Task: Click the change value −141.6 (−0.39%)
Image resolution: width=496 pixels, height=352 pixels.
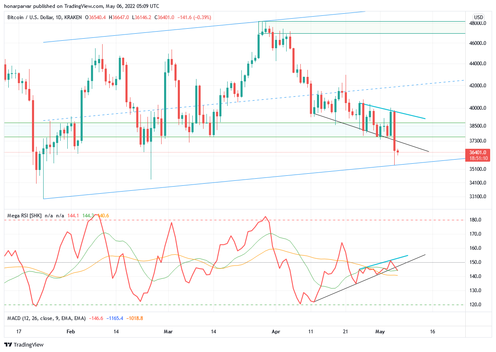Action: coord(194,17)
